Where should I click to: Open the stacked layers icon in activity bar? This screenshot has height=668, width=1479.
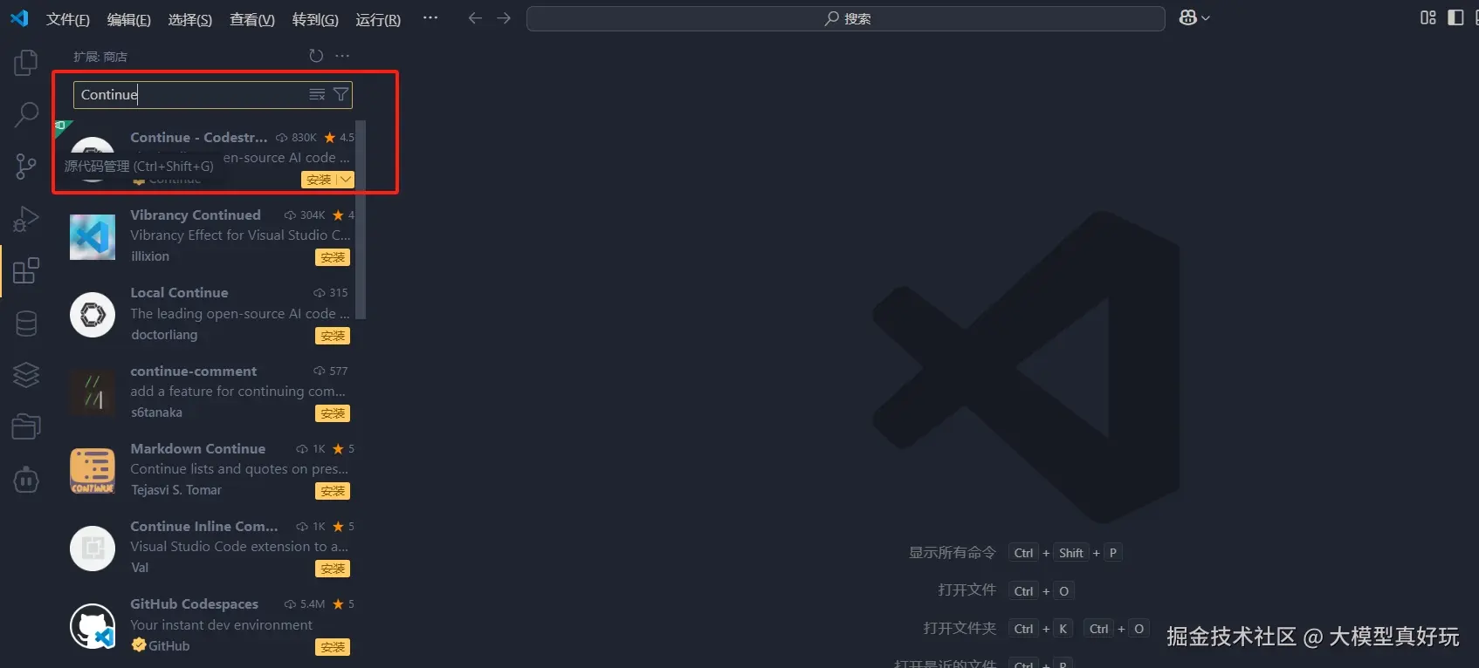coord(26,375)
